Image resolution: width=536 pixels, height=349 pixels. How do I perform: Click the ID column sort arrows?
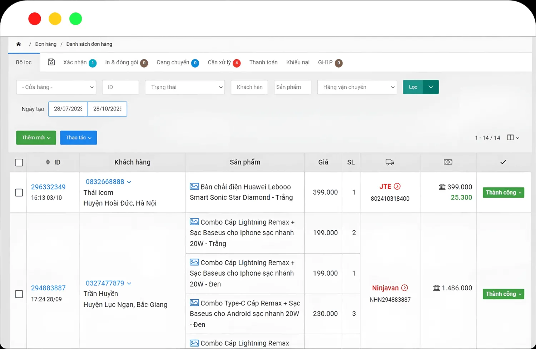48,162
